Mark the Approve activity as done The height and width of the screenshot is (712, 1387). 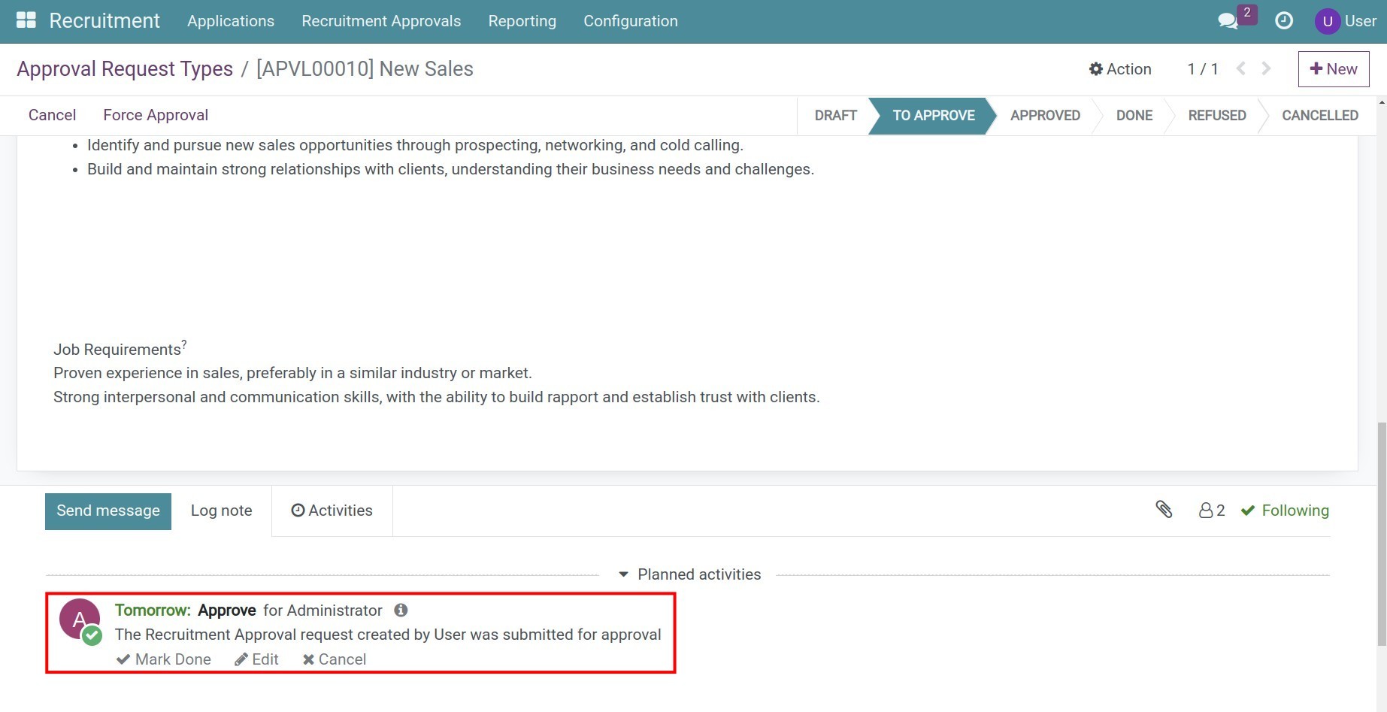pyautogui.click(x=164, y=659)
